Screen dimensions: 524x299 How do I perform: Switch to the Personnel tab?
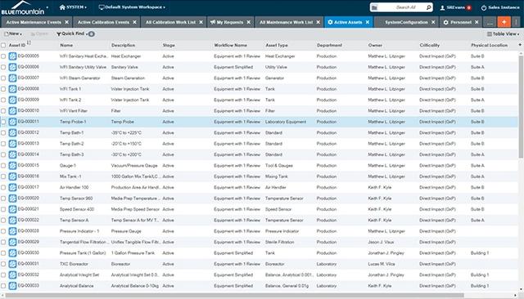tap(461, 22)
